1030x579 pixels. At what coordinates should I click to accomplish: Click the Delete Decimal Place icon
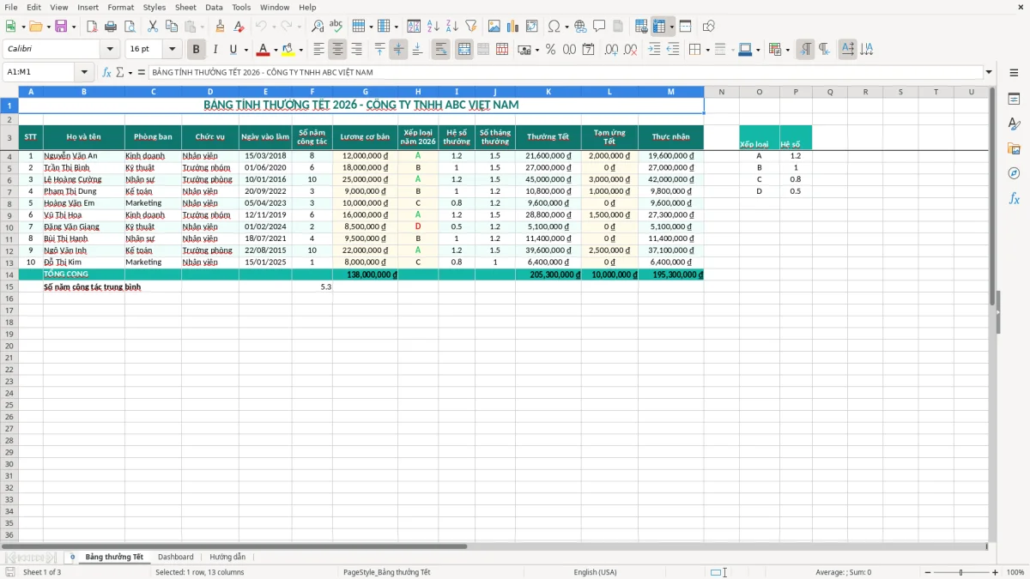(630, 50)
